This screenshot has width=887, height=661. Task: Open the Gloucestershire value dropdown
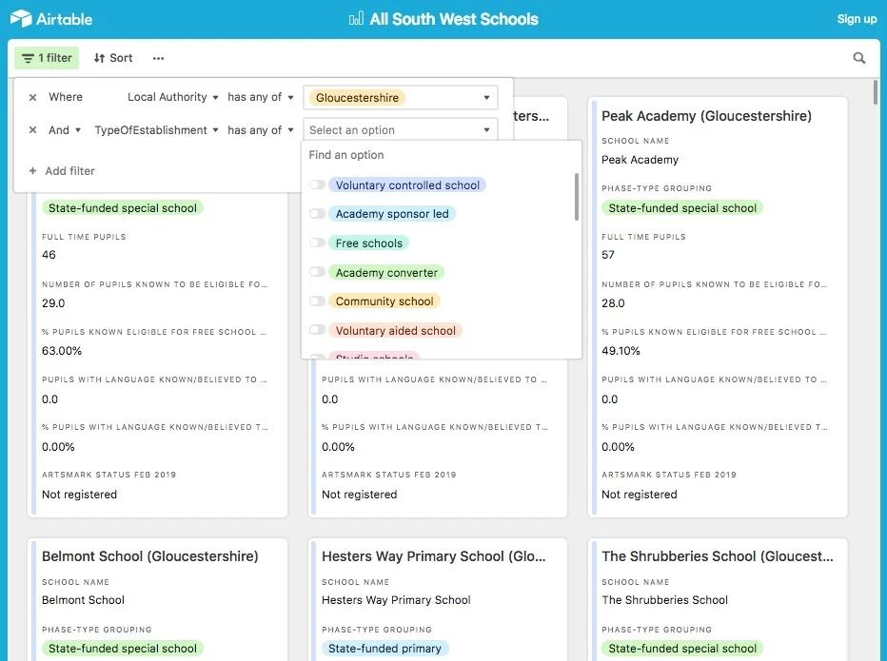(x=401, y=97)
